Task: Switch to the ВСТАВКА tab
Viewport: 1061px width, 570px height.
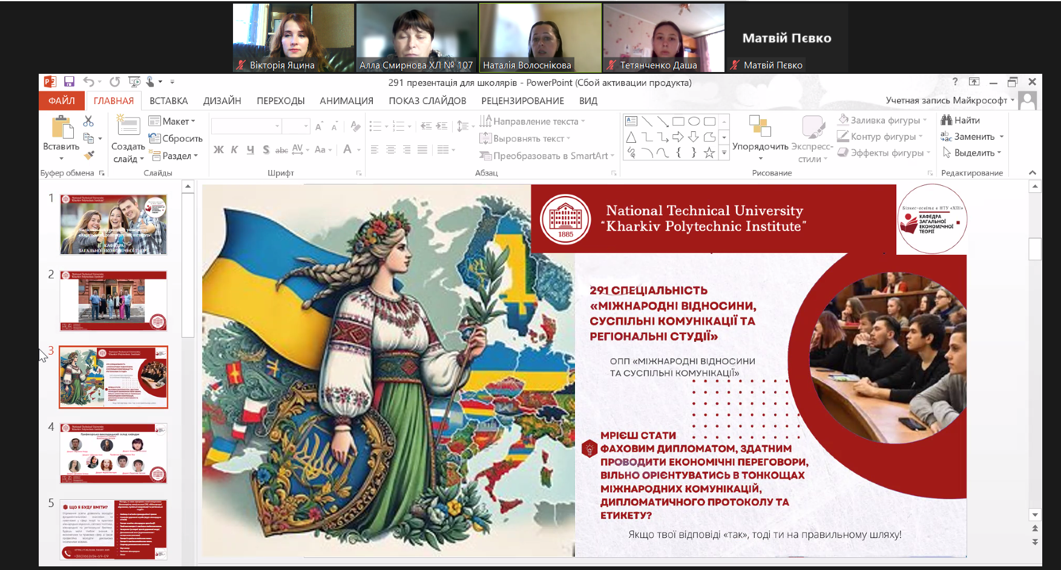Action: pos(169,101)
